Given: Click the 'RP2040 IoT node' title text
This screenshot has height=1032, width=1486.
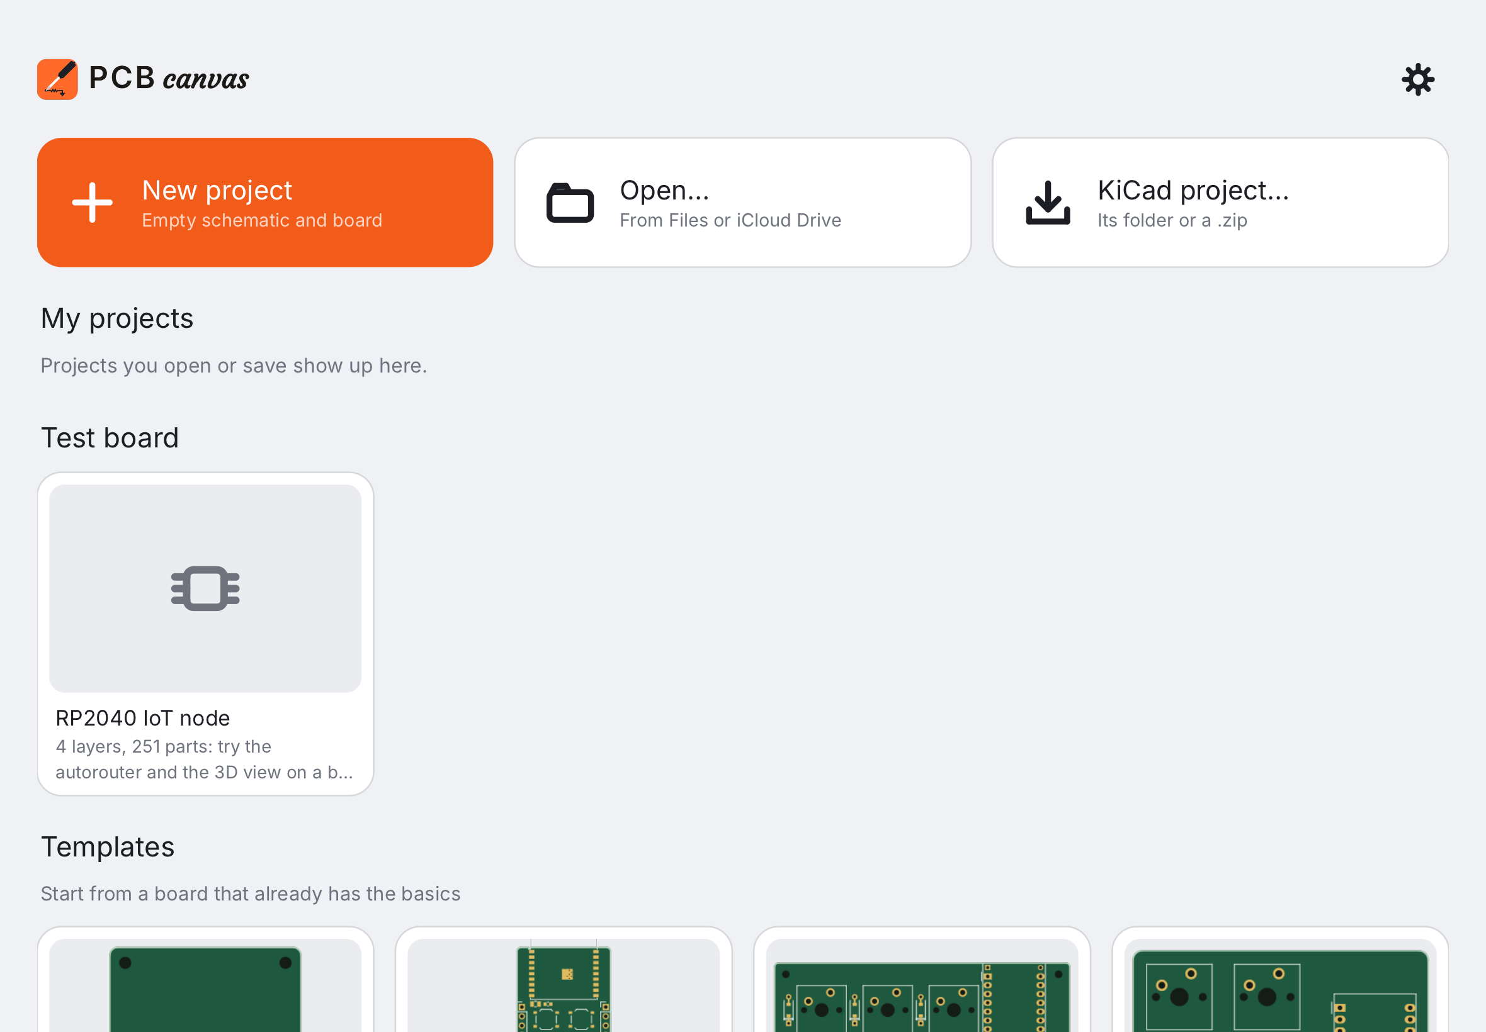Looking at the screenshot, I should (143, 719).
